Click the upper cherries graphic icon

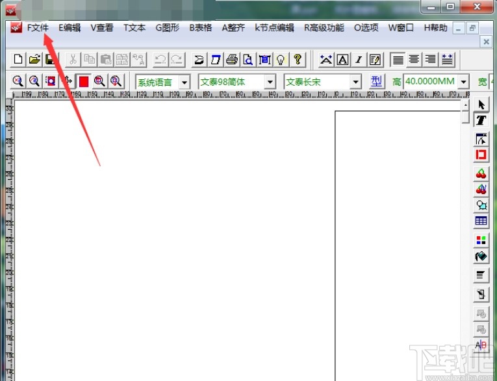tap(481, 174)
